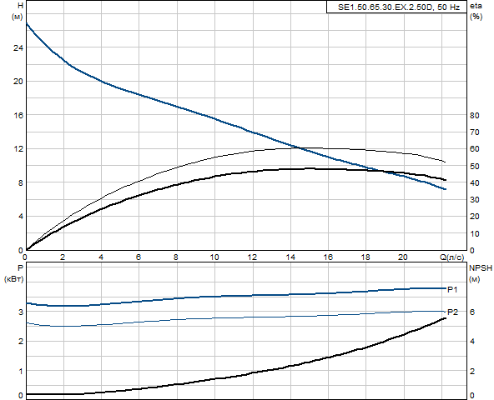Click the NPSH axis title
494x400 pixels.
(x=480, y=268)
